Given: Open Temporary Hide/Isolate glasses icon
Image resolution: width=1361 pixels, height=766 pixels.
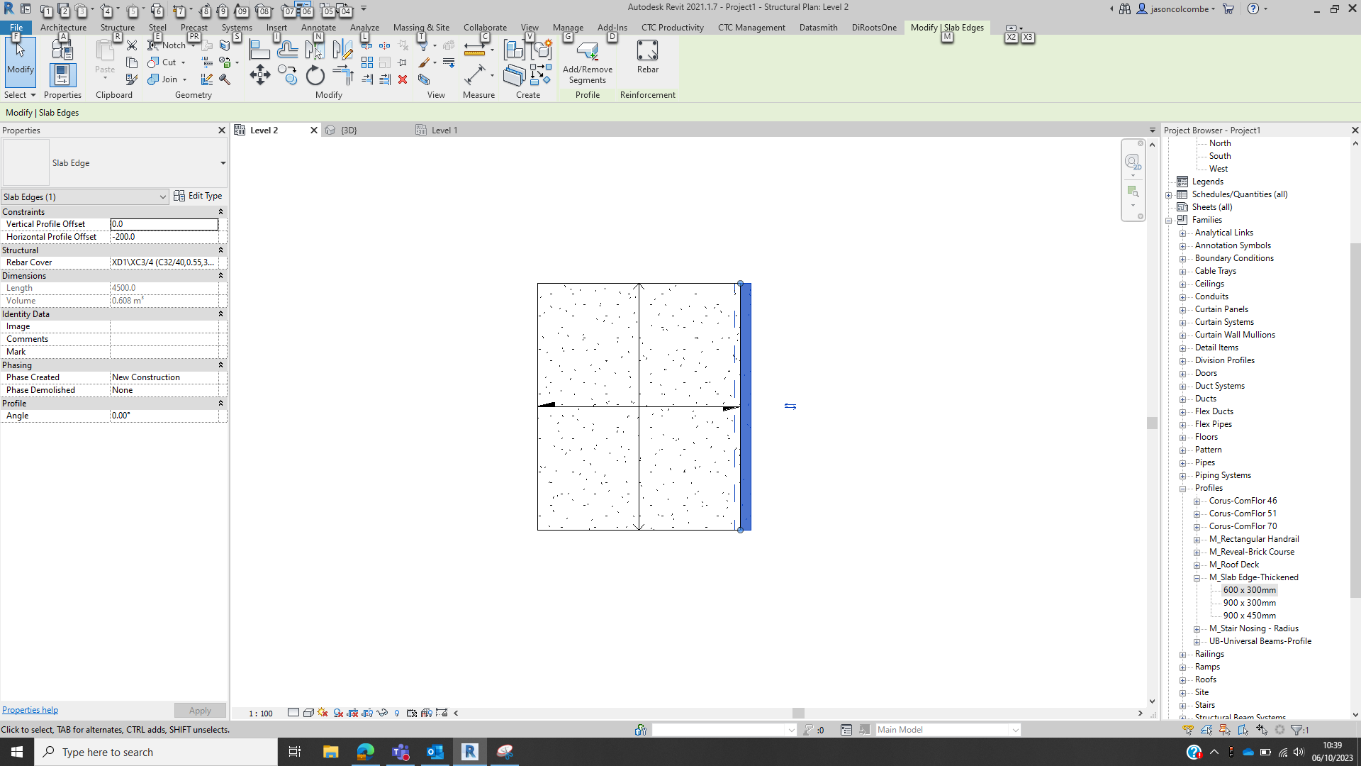Looking at the screenshot, I should click(383, 713).
